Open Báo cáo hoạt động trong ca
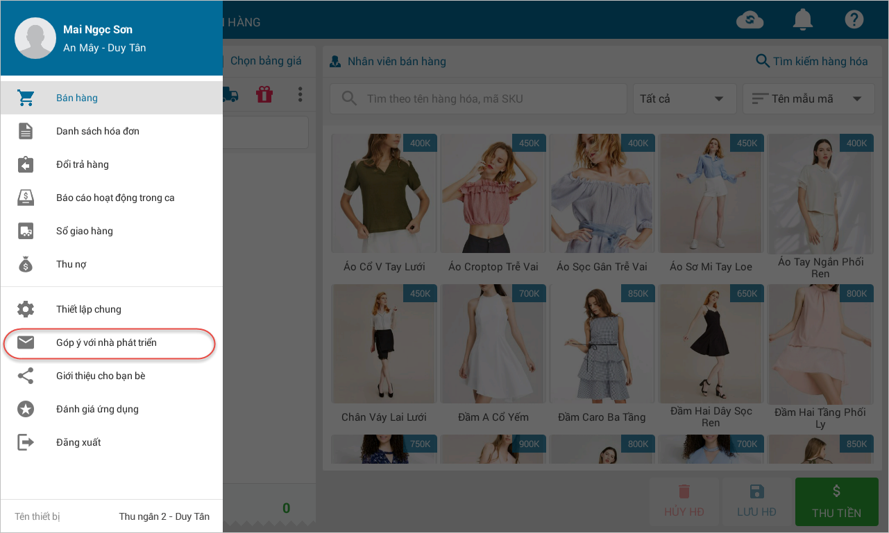Image resolution: width=889 pixels, height=533 pixels. pos(112,198)
